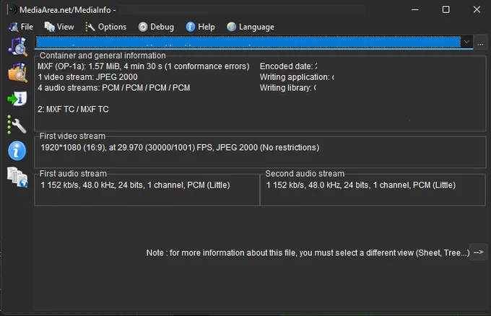This screenshot has width=491, height=316.
Task: Click the blue About info icon
Action: coord(17,151)
